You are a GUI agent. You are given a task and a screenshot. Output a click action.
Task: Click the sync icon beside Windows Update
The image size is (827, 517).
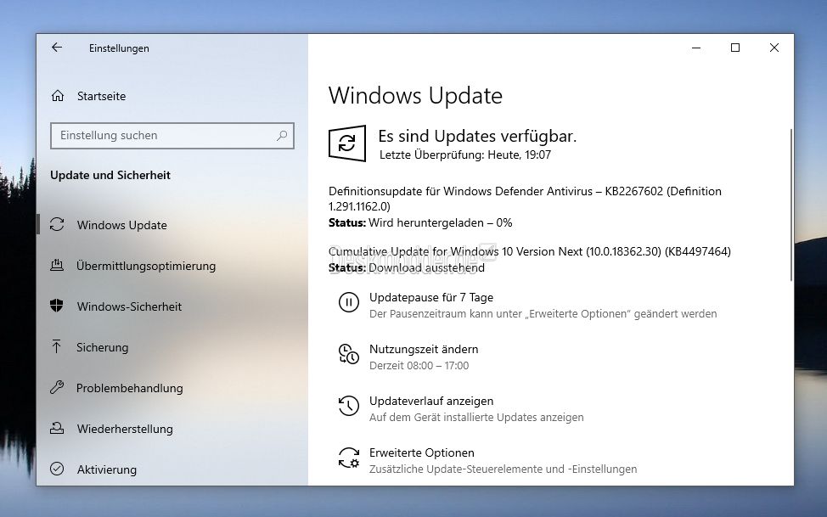[57, 225]
